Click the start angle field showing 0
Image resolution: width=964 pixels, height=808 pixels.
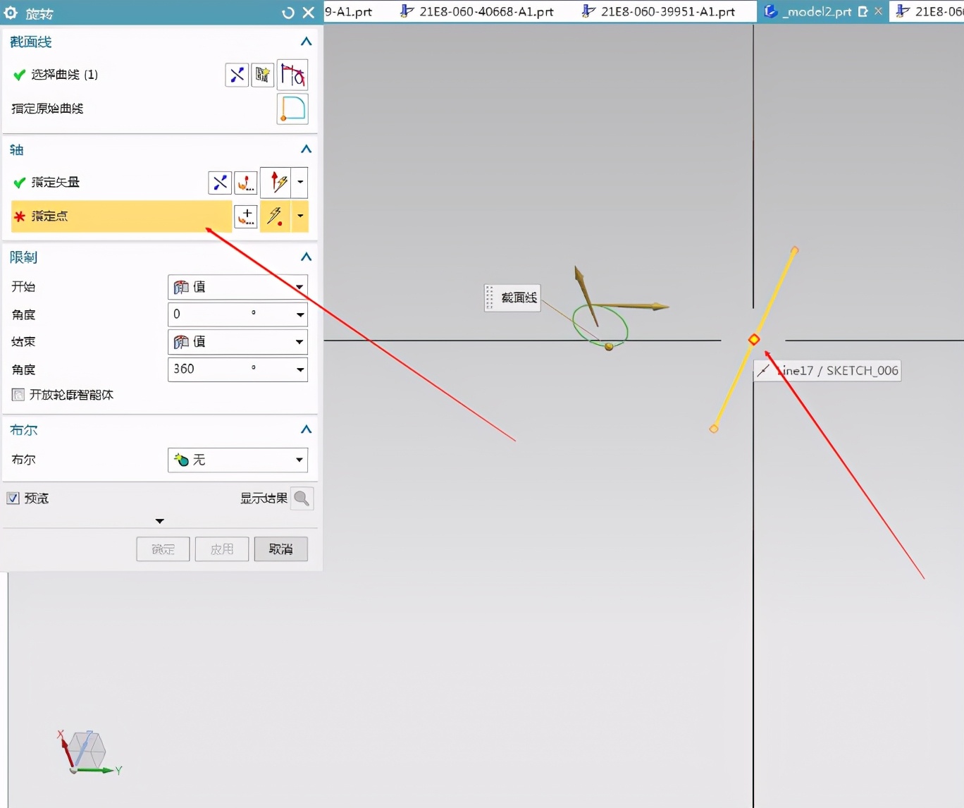230,314
